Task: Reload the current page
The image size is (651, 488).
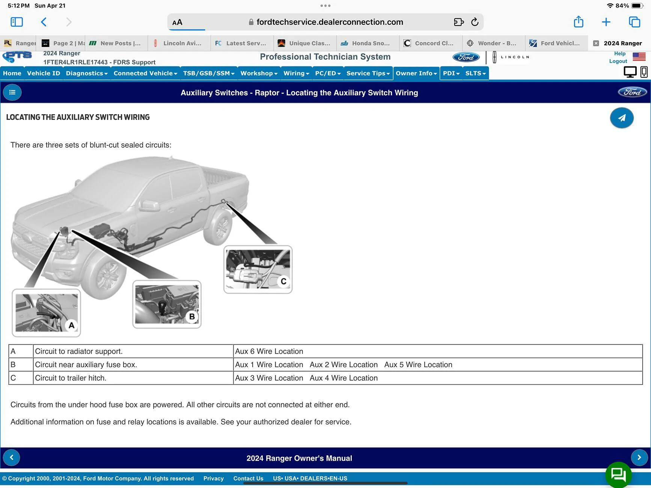Action: [x=475, y=22]
